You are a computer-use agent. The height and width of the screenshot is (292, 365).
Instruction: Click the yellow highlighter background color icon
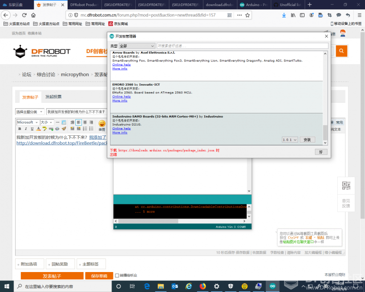(x=45, y=129)
